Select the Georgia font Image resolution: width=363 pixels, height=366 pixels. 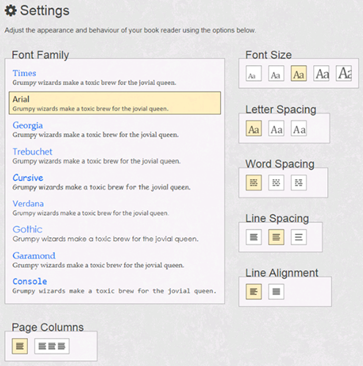coord(114,130)
